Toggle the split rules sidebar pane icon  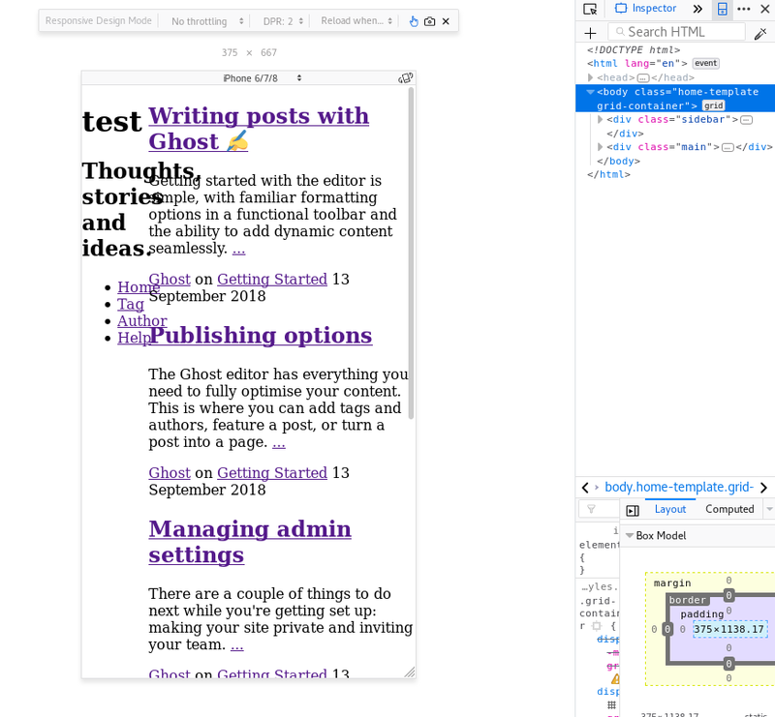633,510
